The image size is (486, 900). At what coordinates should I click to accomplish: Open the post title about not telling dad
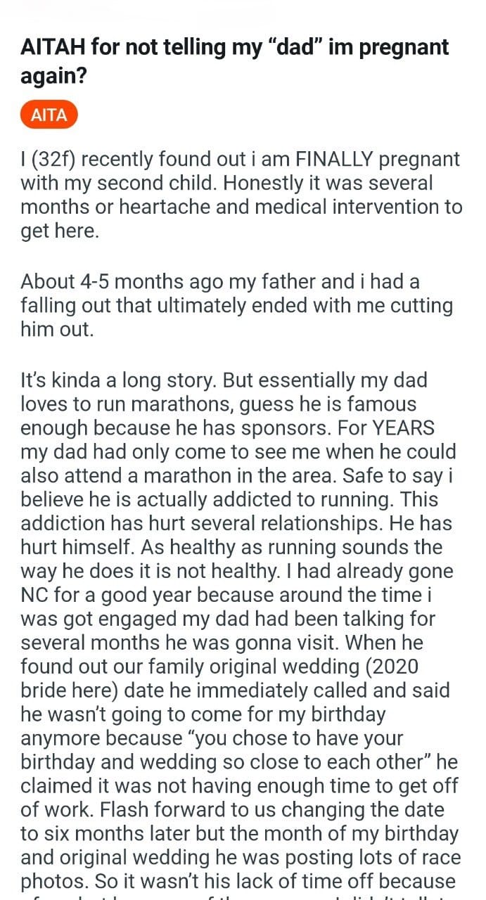click(235, 60)
